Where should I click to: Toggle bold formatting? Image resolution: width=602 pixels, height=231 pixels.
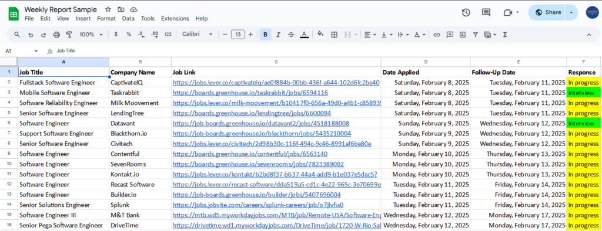265,35
